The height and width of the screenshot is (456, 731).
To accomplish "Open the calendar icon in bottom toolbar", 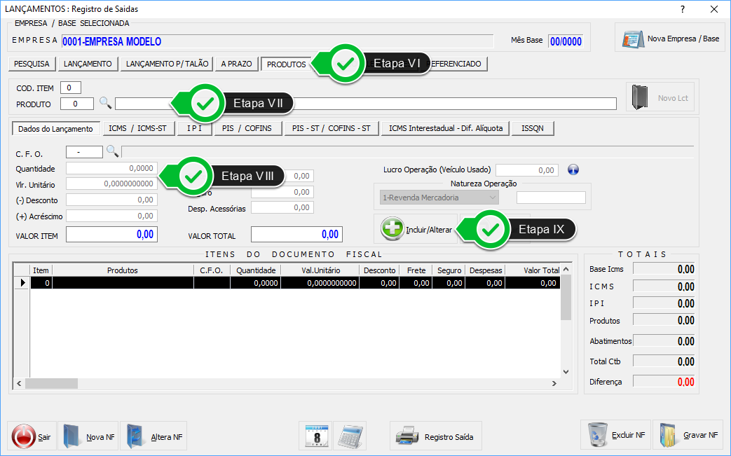I will click(x=315, y=436).
